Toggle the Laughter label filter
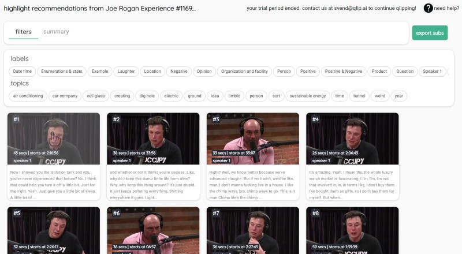 point(126,72)
